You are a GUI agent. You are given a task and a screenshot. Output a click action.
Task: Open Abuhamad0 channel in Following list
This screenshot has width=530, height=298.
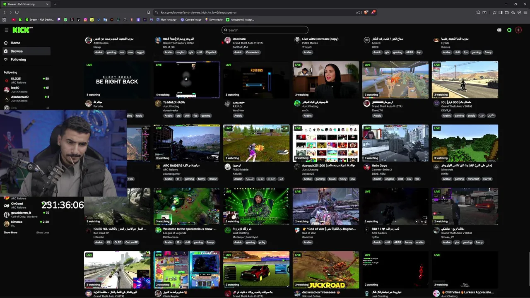[26, 99]
